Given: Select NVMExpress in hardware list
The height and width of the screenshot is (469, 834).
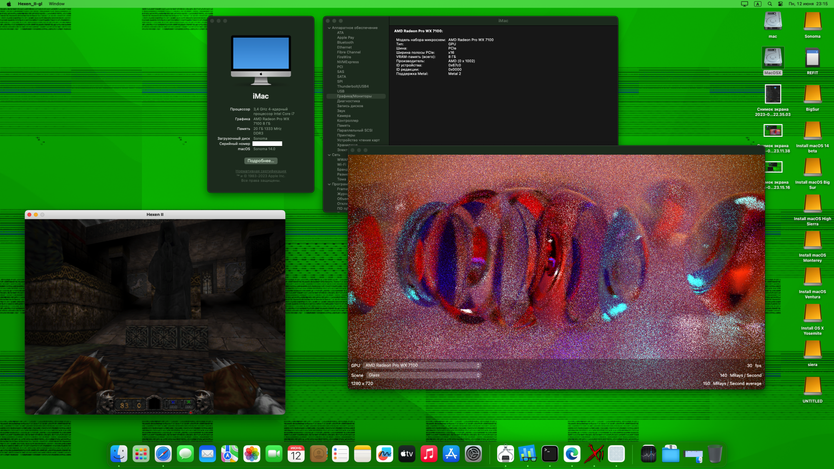Looking at the screenshot, I should click(x=348, y=62).
